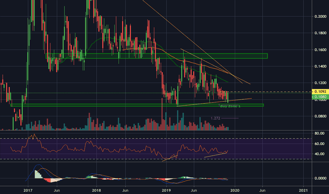Click the Jun label between 2020 and 2021
Image resolution: width=329 pixels, height=194 pixels.
tap(262, 190)
